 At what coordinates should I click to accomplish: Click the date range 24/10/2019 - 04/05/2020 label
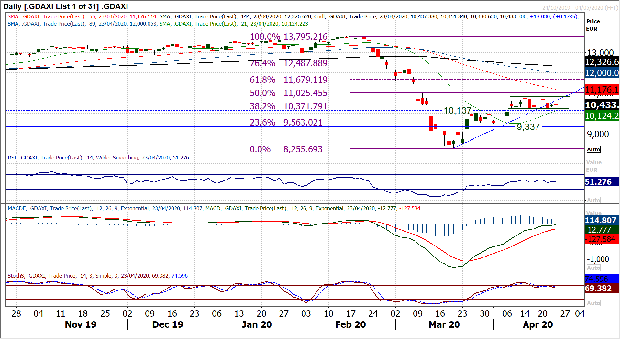[x=580, y=8]
